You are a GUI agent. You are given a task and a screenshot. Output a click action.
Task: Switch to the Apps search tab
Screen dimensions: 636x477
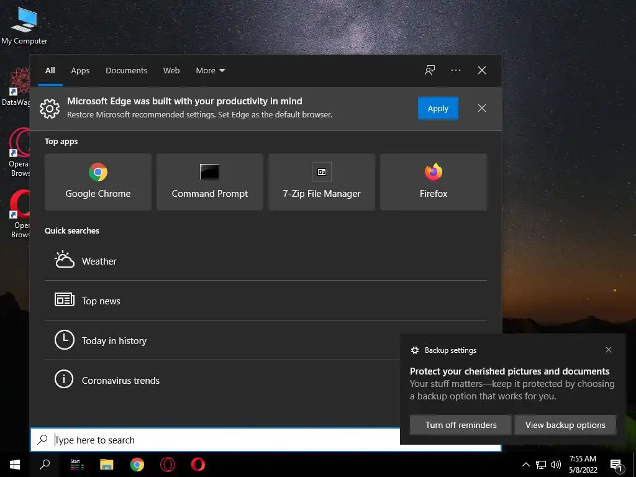click(80, 70)
